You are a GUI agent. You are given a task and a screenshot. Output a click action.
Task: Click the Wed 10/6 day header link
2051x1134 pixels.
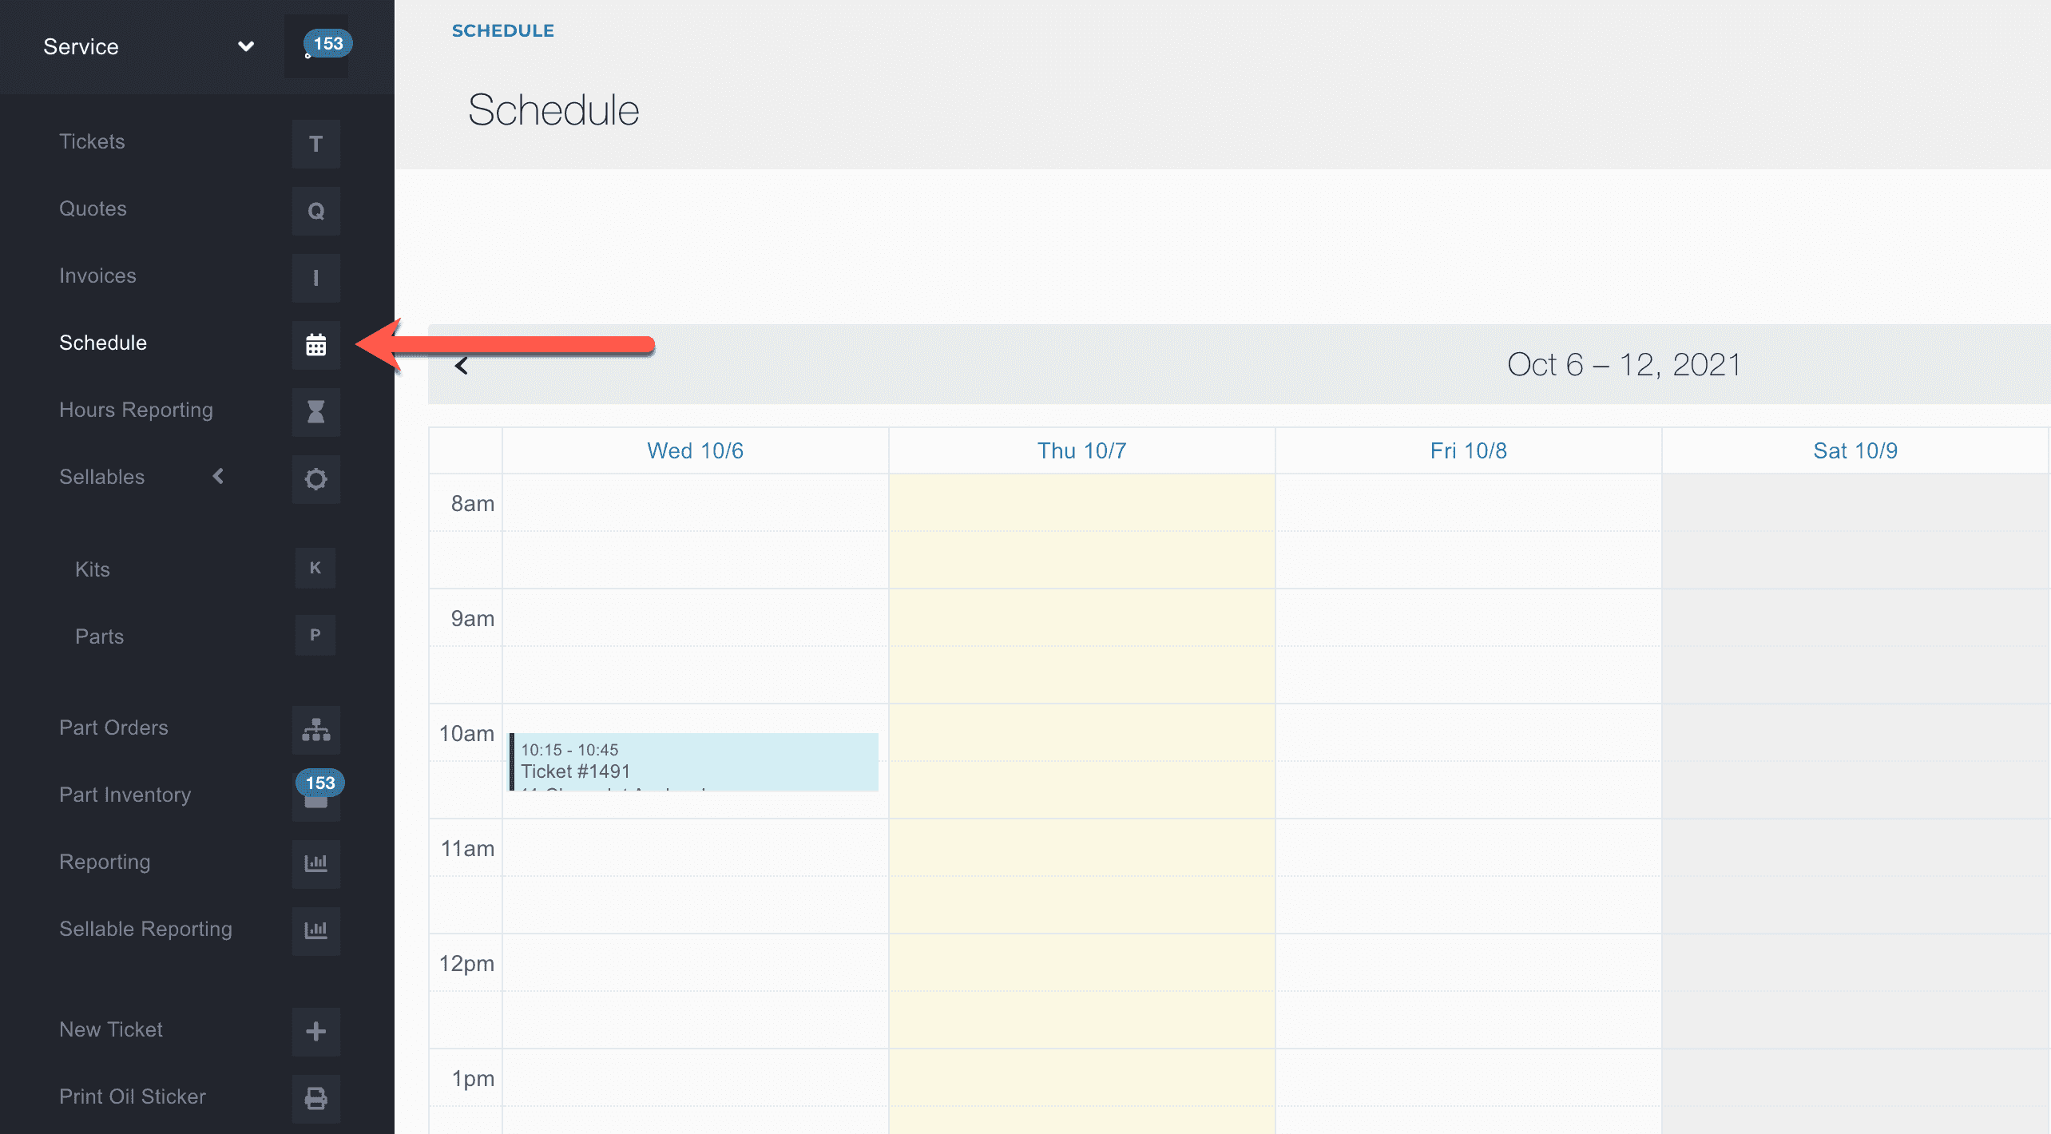pyautogui.click(x=695, y=451)
